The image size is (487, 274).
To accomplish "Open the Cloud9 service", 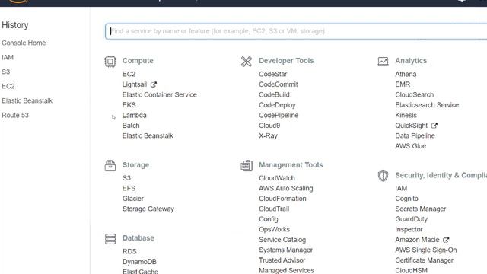I will (269, 126).
